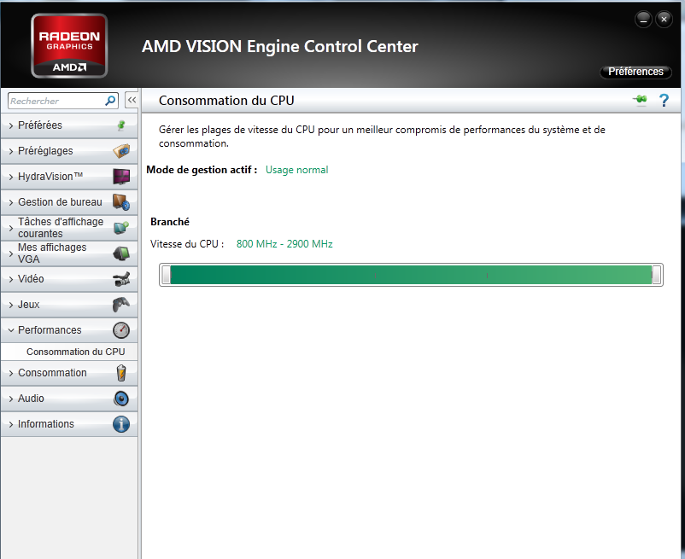Viewport: 685px width, 559px height.
Task: Click the Audio speaker icon
Action: (121, 399)
